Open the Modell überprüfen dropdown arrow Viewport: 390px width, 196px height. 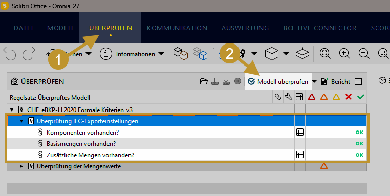point(314,81)
